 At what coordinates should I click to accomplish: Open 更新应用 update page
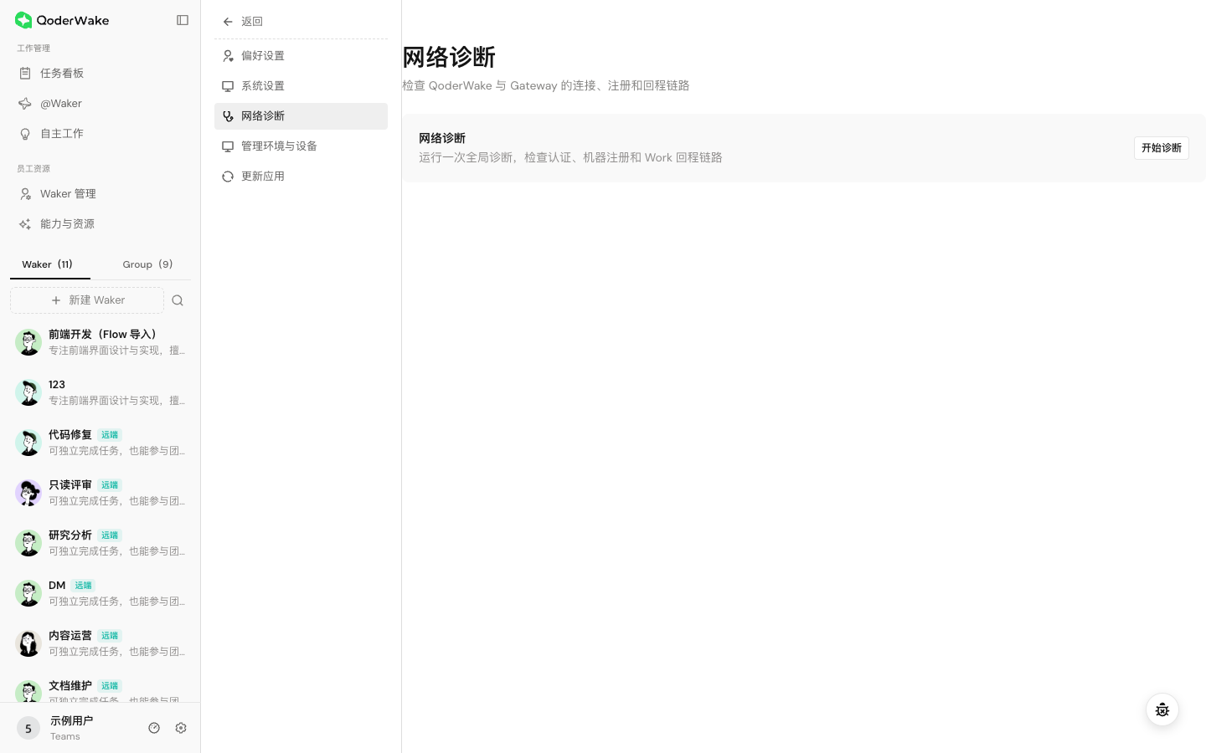301,177
